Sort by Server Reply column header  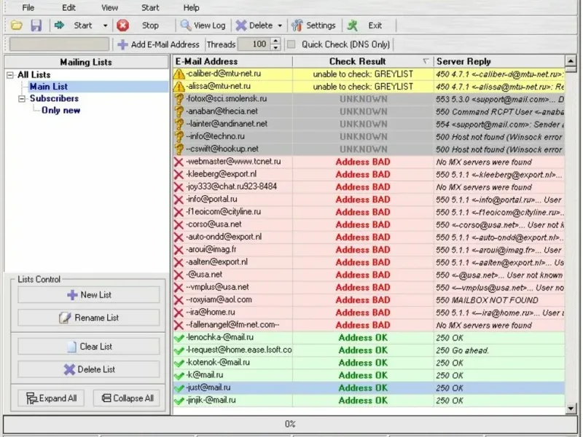click(x=499, y=61)
